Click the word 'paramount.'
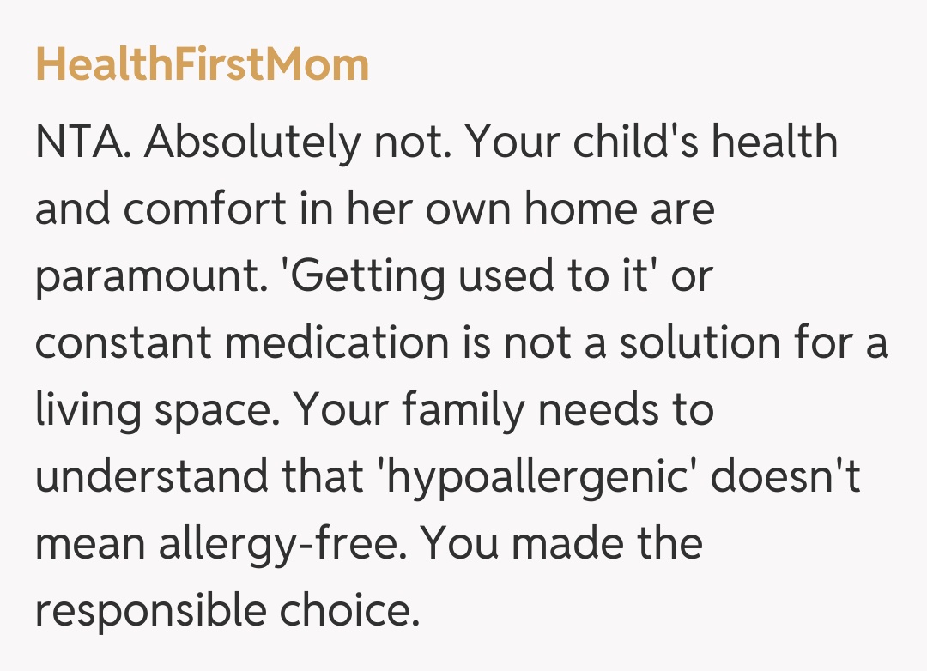The width and height of the screenshot is (927, 671). pos(148,276)
